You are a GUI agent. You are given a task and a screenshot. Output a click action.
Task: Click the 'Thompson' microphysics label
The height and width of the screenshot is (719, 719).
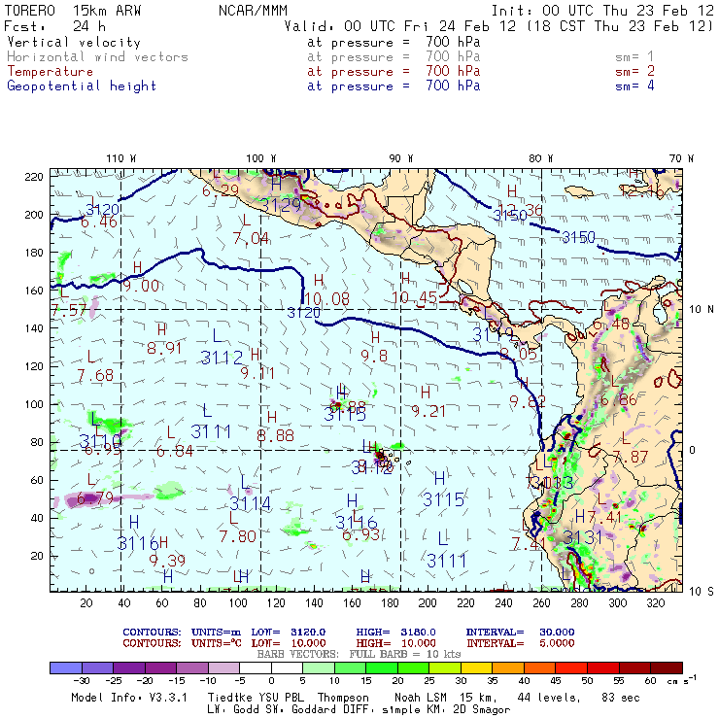tap(343, 698)
